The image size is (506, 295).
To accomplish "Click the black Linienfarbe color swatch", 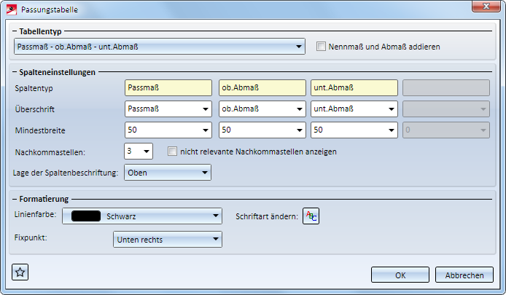I will (x=86, y=216).
